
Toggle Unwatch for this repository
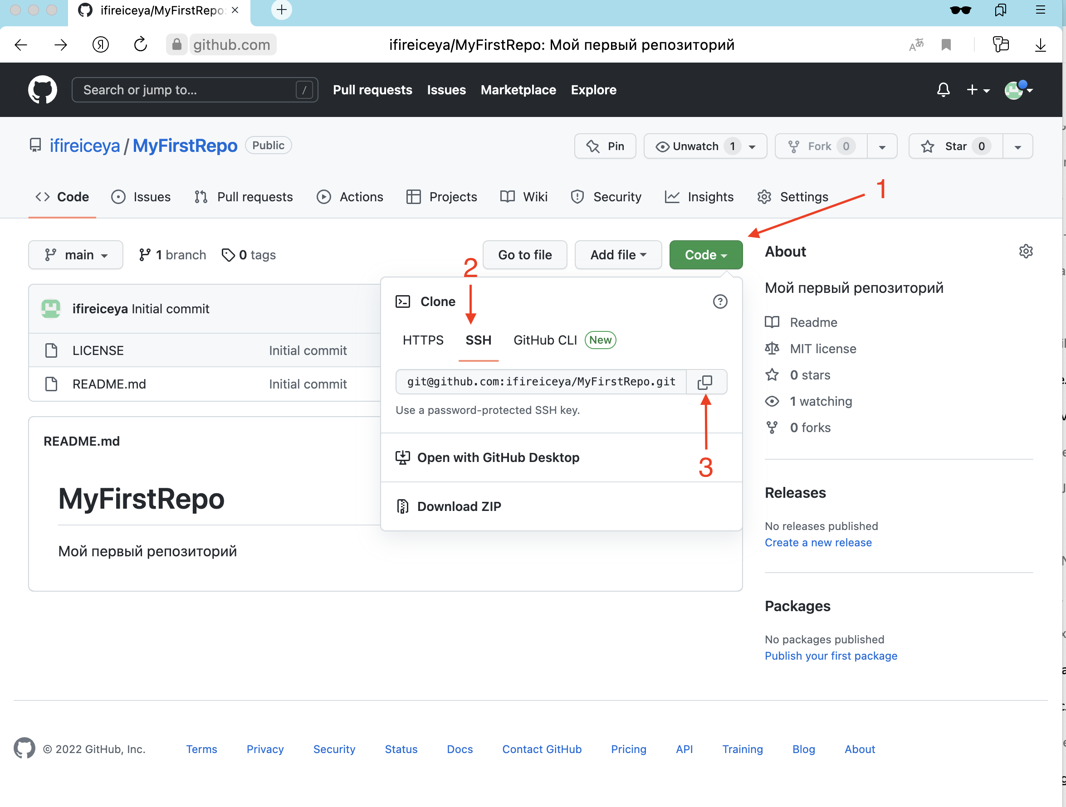694,146
